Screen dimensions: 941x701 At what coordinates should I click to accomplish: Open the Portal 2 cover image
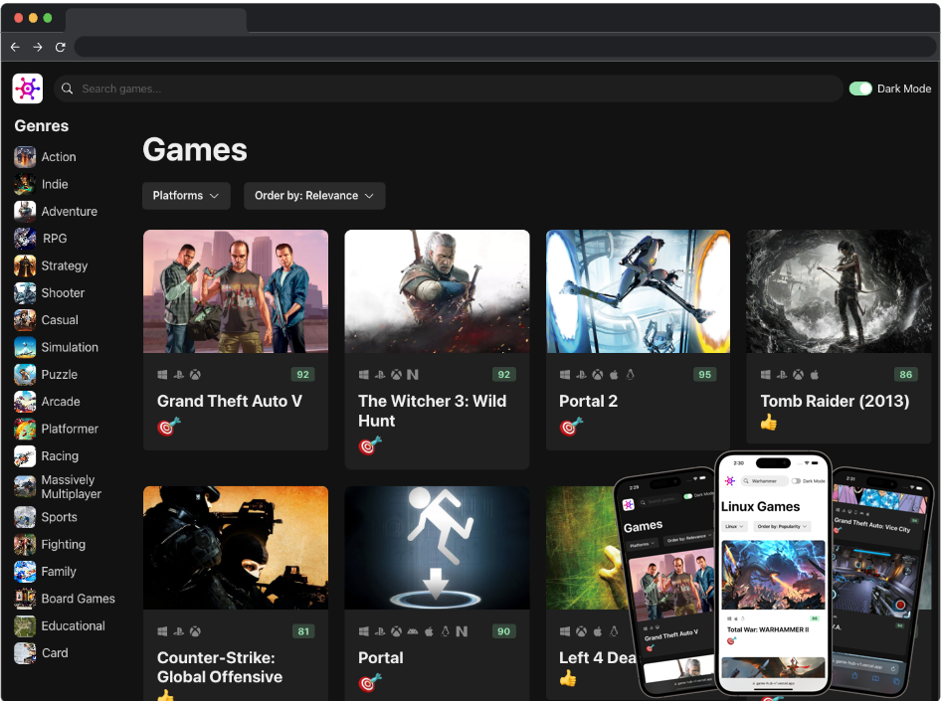[x=638, y=291]
